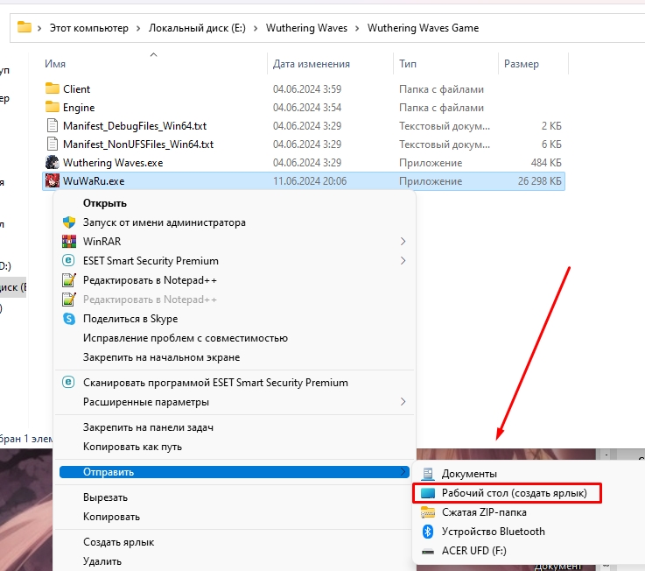
Task: Click the Wuthering Waves.exe application icon
Action: point(53,163)
